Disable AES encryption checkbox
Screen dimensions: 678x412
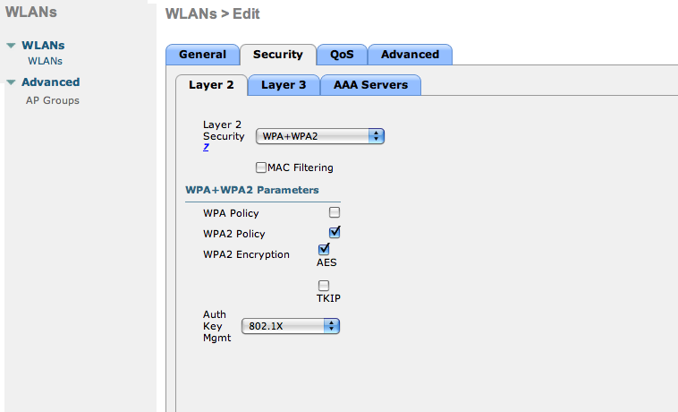[324, 249]
